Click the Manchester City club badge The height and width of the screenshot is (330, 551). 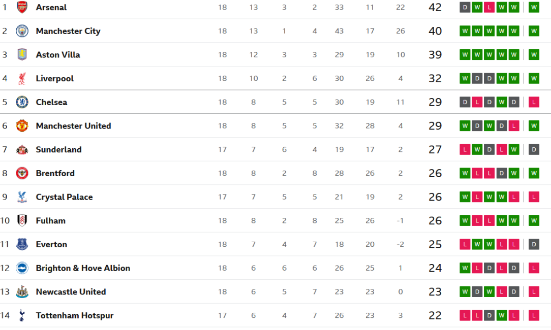(22, 31)
